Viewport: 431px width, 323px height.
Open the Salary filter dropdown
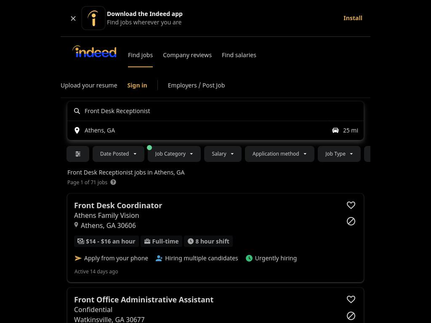point(223,154)
